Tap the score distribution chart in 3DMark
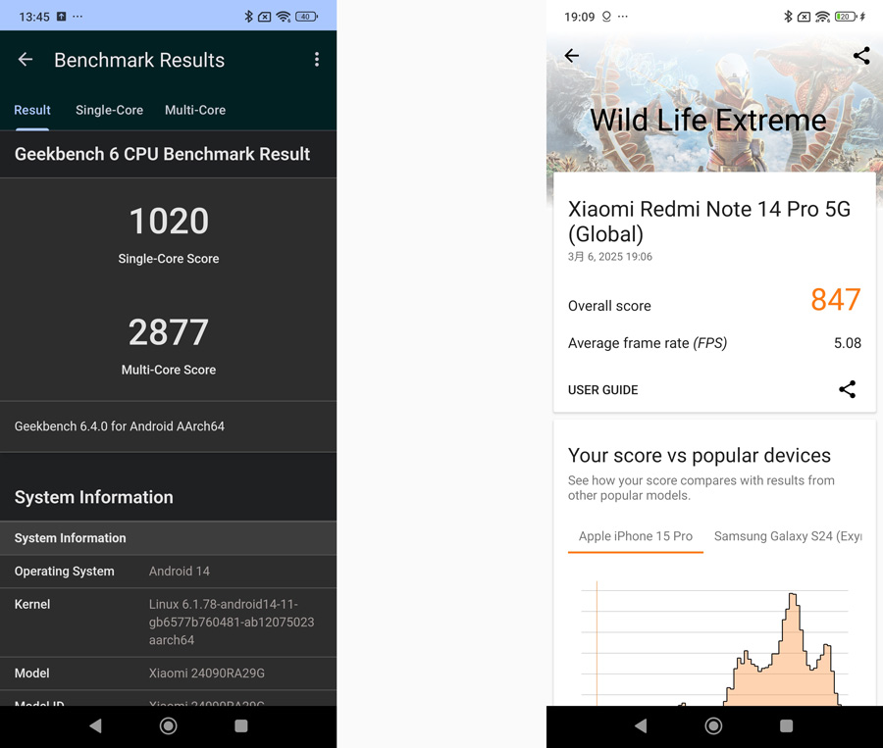The width and height of the screenshot is (883, 748). (714, 643)
